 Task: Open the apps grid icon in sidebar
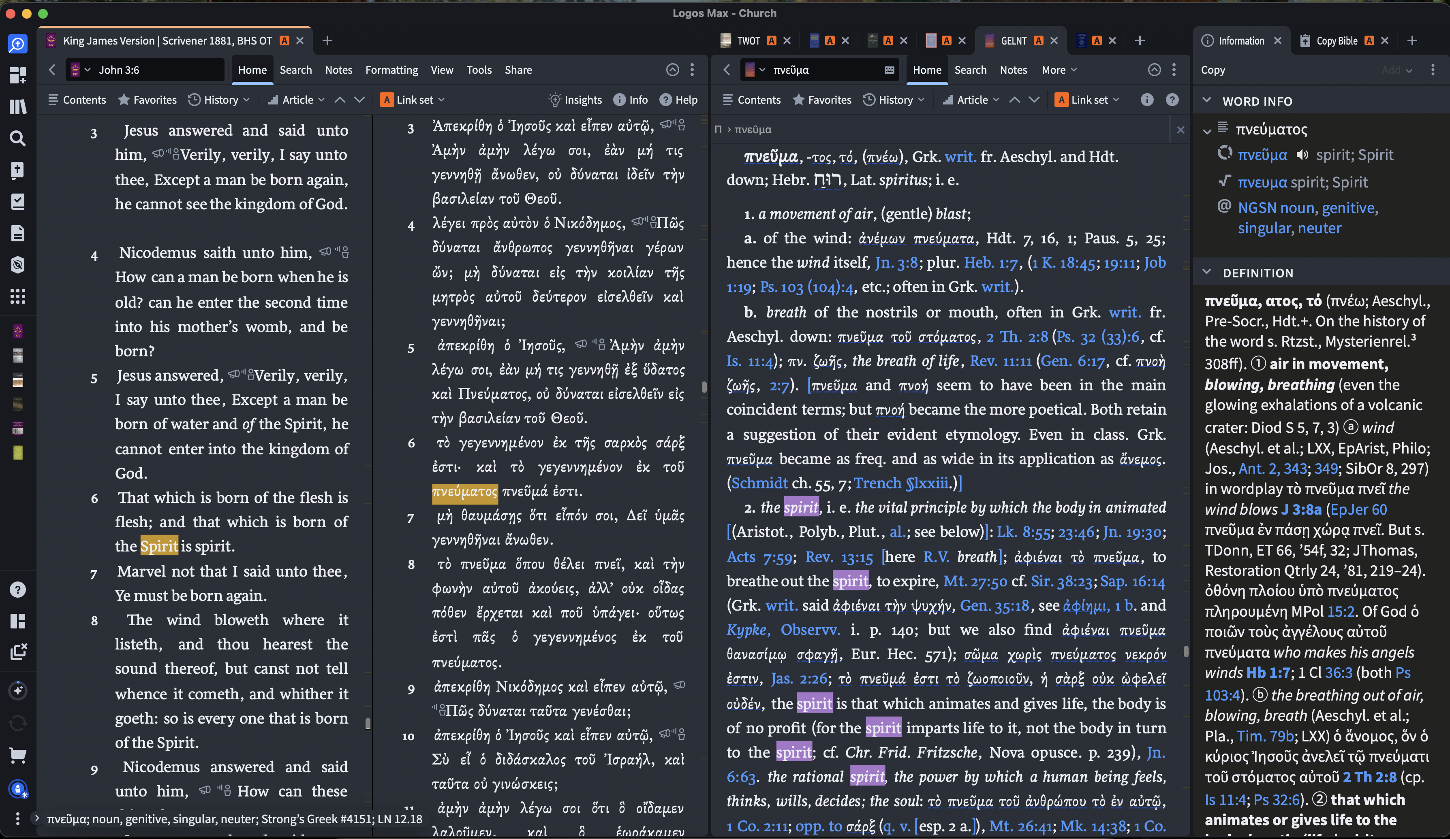click(18, 296)
